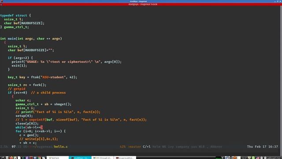This screenshot has width=282, height=159.
Task: Click the '// write(p[1],&c,1);' comment
Action: pos(38,139)
